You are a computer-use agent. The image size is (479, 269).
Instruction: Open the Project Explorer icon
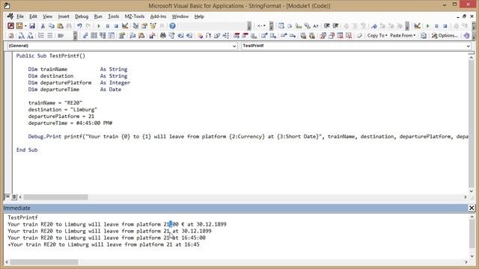[135, 26]
